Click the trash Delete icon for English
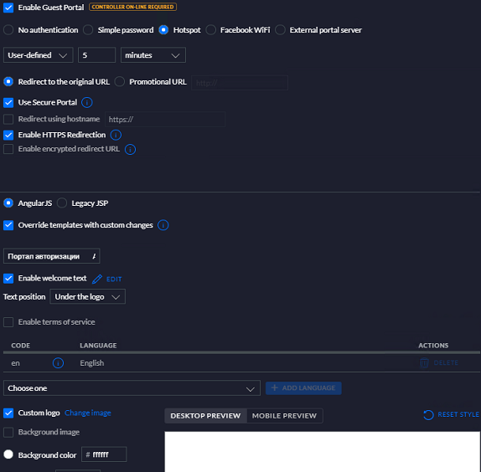 [x=424, y=362]
